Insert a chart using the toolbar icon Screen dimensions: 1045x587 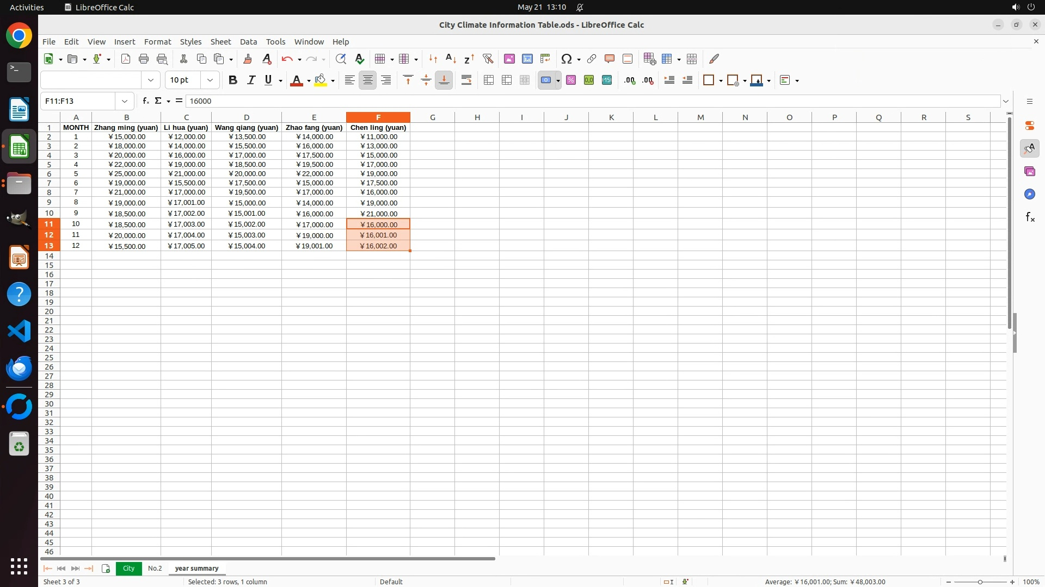tap(527, 59)
